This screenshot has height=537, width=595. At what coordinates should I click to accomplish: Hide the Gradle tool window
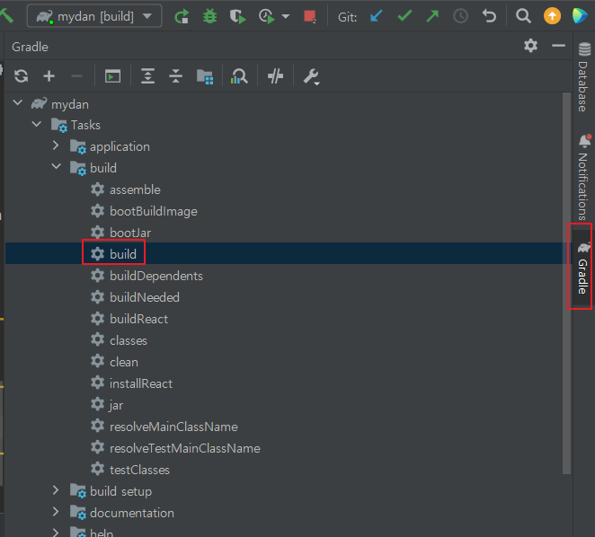(558, 46)
